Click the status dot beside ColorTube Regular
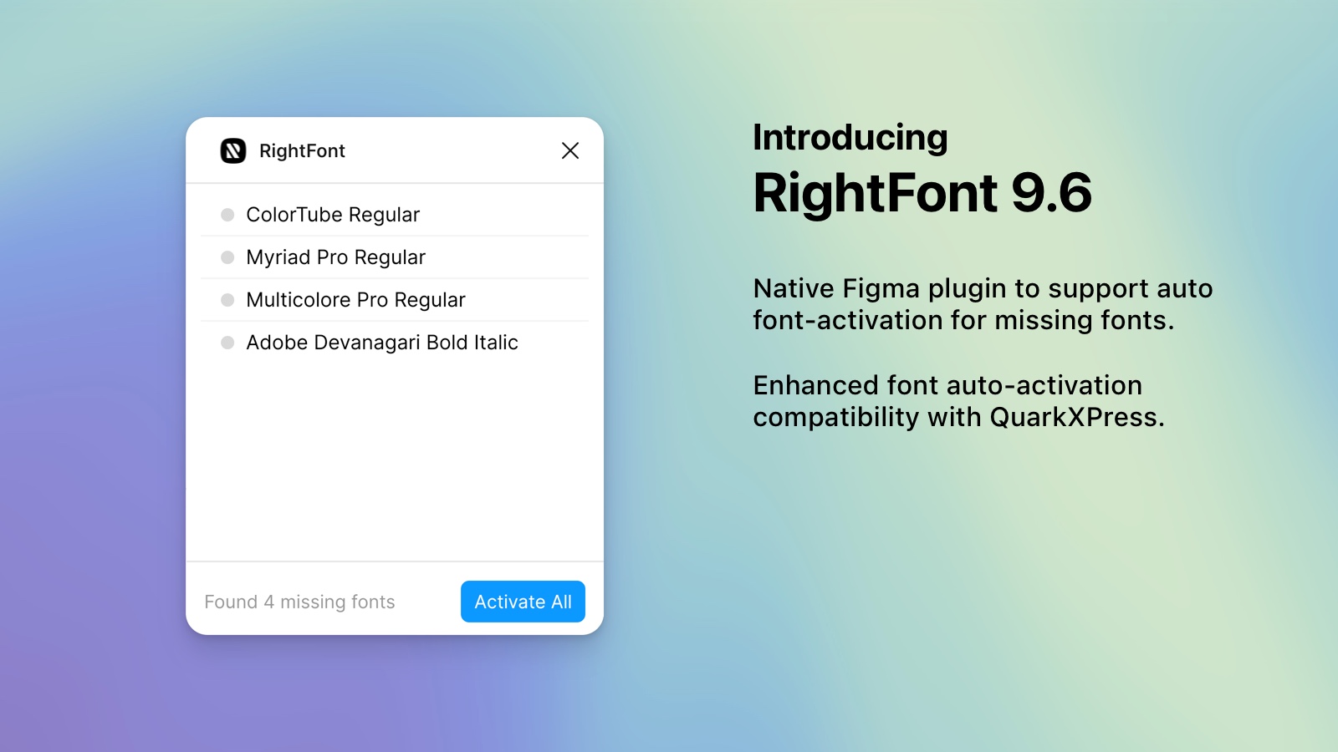 [227, 215]
